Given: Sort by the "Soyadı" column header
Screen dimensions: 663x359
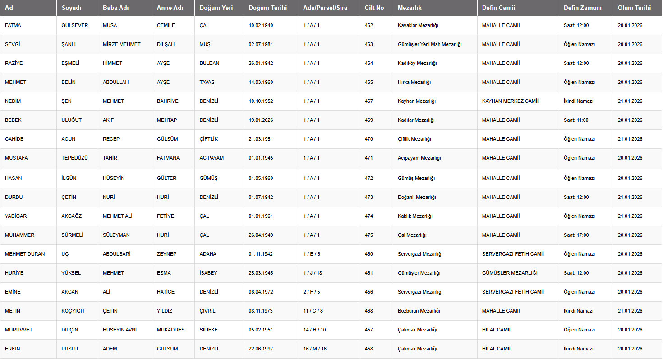Looking at the screenshot, I should [x=71, y=8].
